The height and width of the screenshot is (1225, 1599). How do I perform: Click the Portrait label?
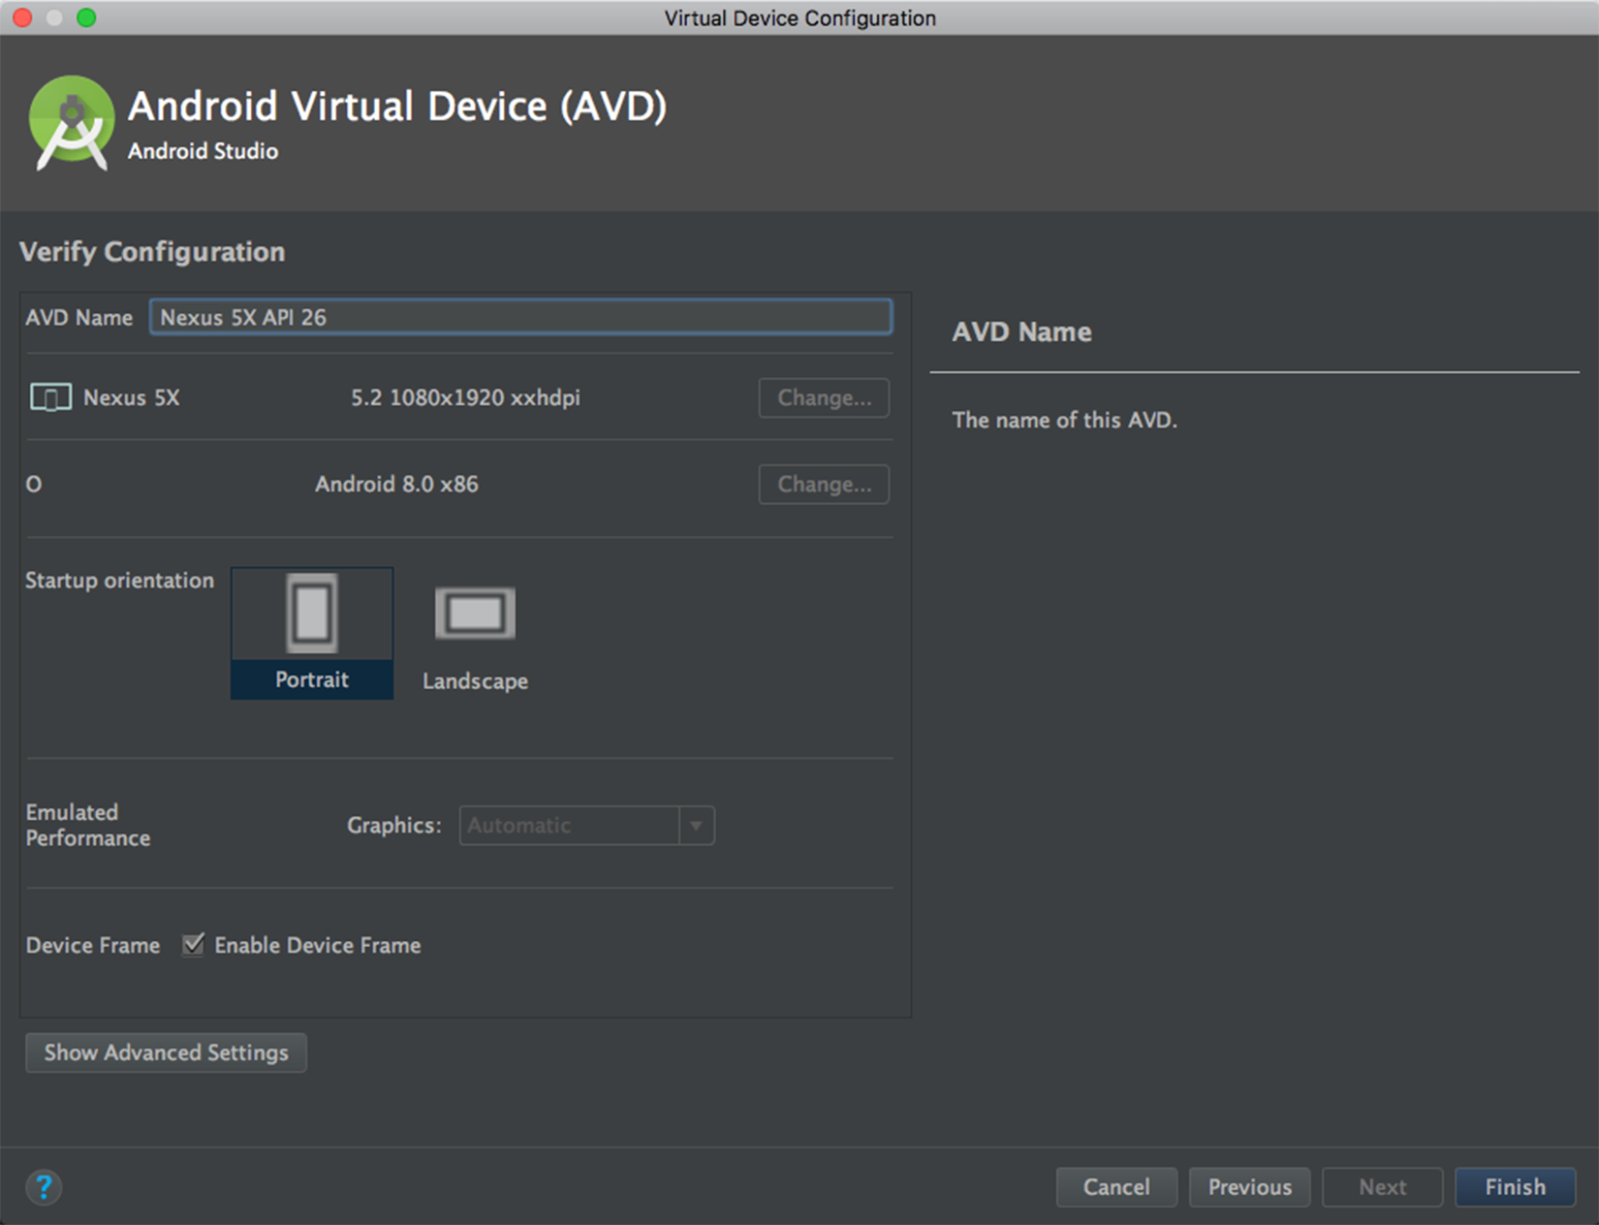pos(312,679)
